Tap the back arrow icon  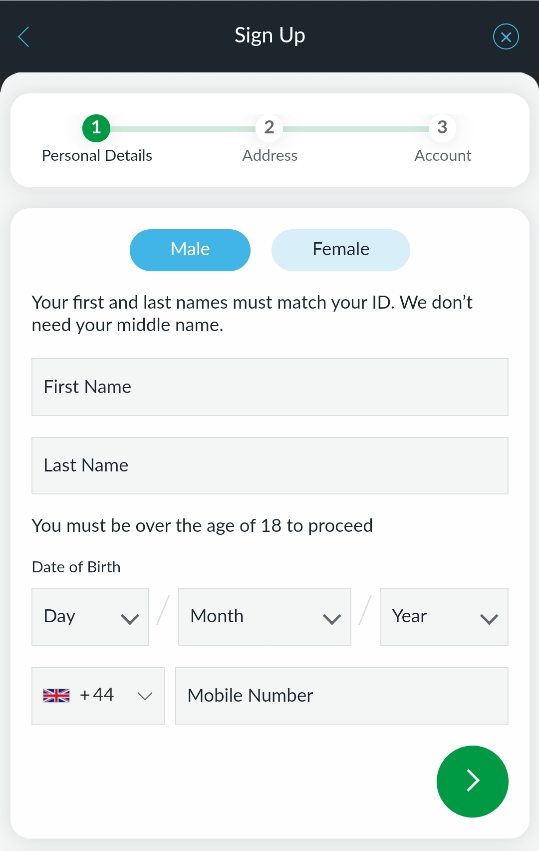(x=24, y=36)
